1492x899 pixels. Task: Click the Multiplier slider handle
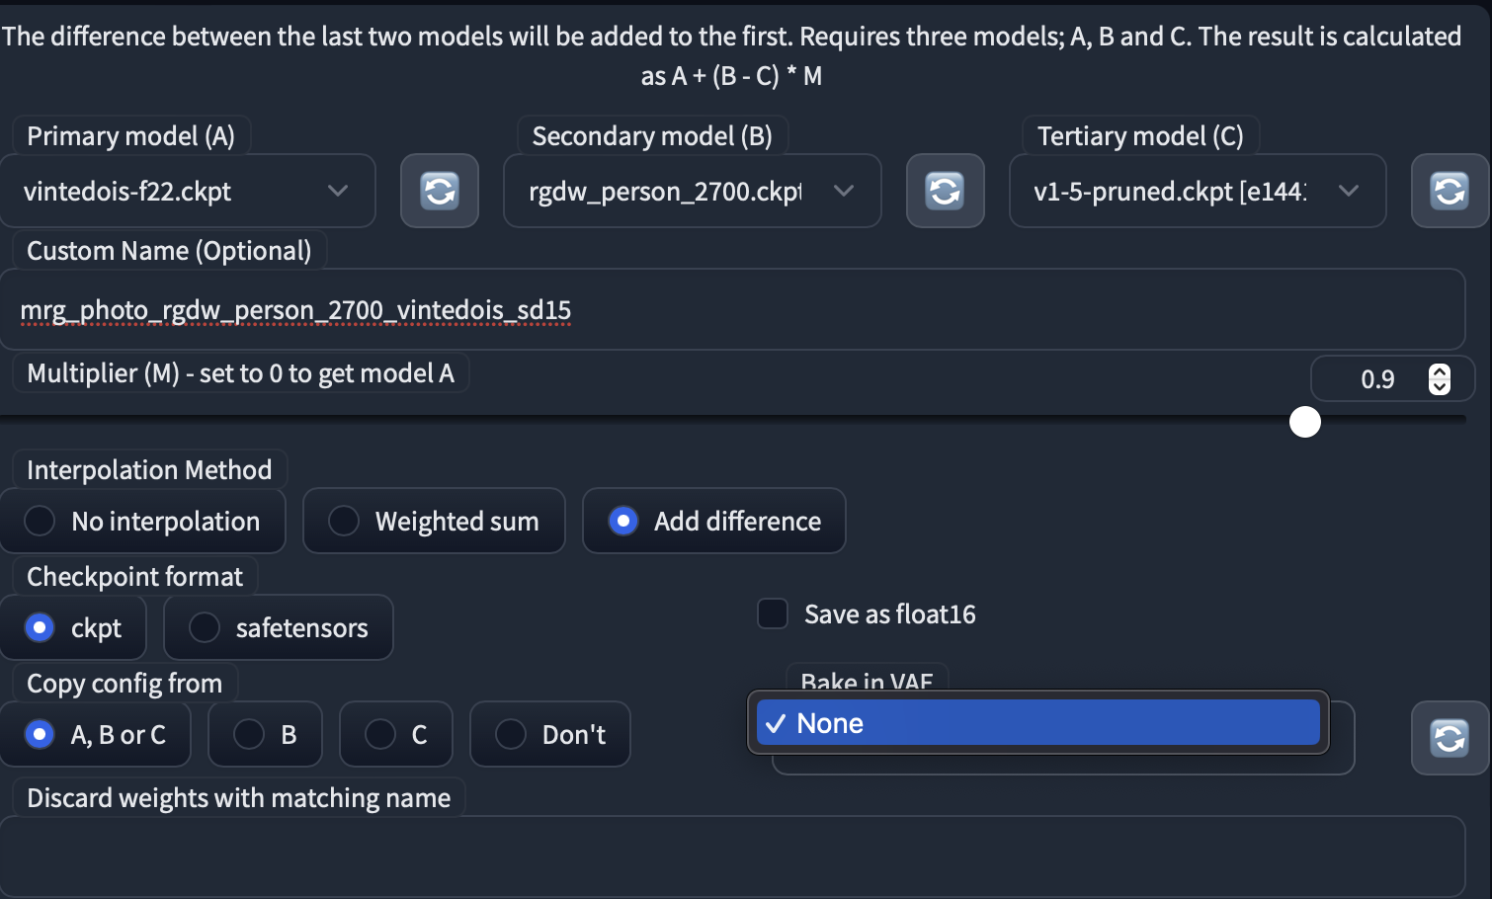click(x=1305, y=422)
